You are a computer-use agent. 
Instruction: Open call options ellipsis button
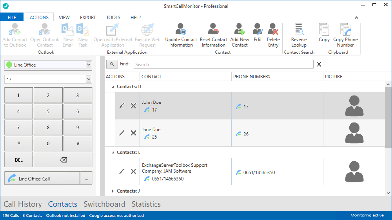click(x=86, y=178)
